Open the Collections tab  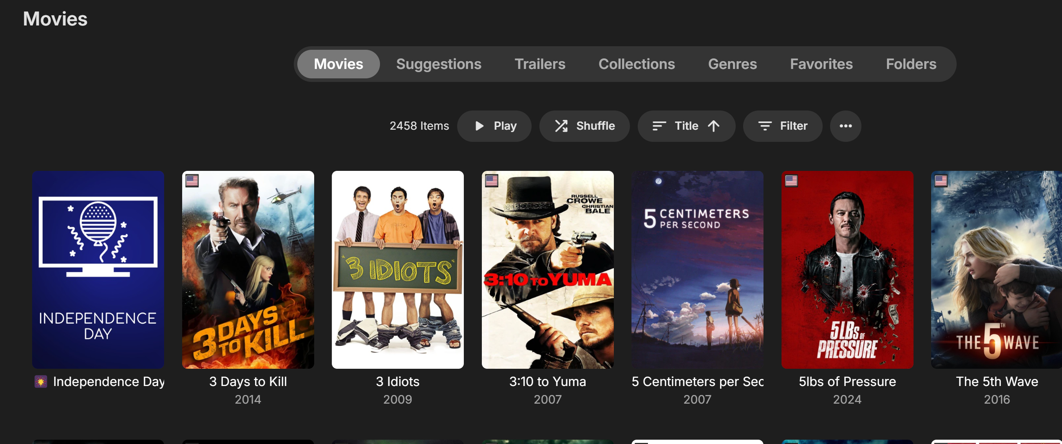pyautogui.click(x=637, y=64)
